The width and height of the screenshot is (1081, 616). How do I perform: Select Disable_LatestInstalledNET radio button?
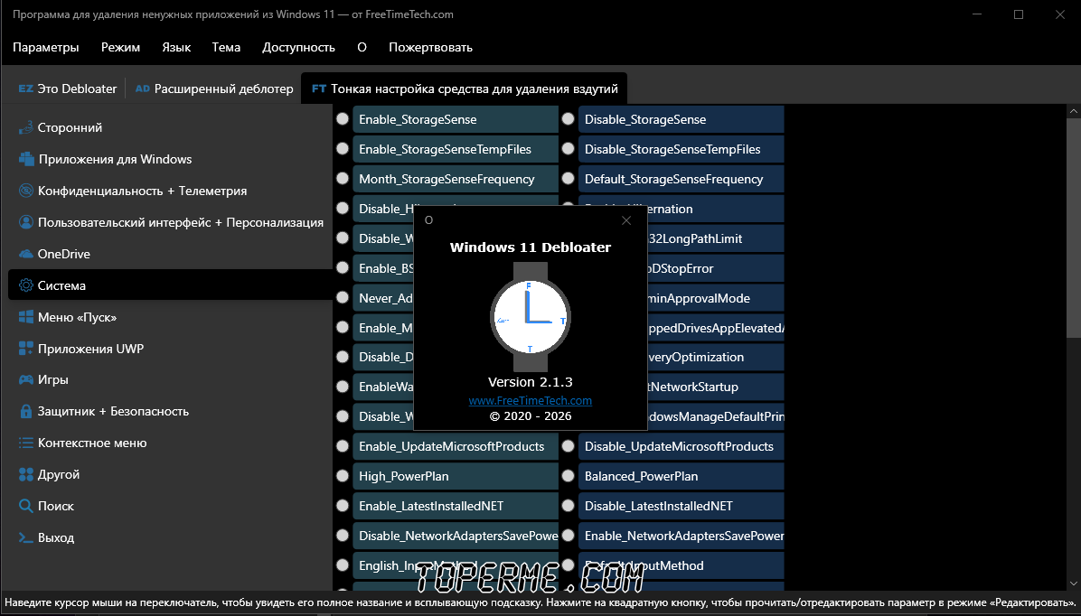pyautogui.click(x=569, y=505)
